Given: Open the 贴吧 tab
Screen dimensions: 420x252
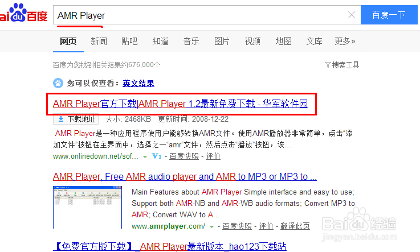Looking at the screenshot, I should 129,41.
